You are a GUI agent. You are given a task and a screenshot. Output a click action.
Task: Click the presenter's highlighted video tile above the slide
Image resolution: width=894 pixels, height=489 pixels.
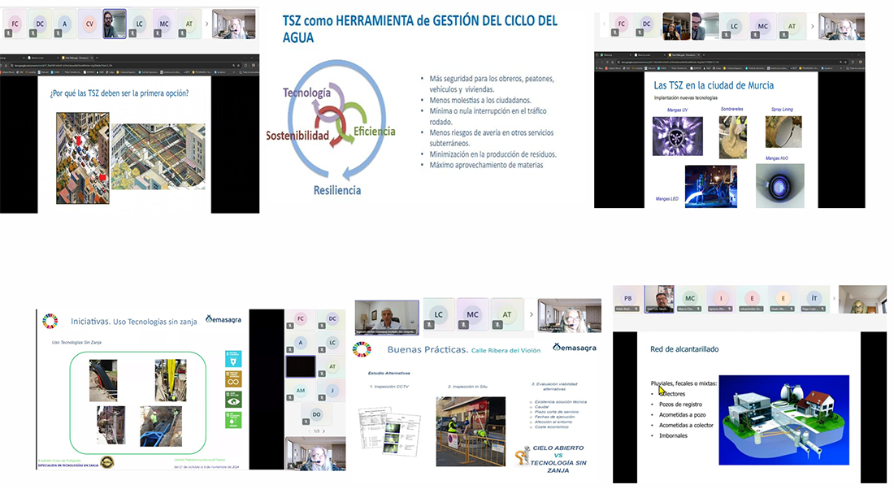388,315
